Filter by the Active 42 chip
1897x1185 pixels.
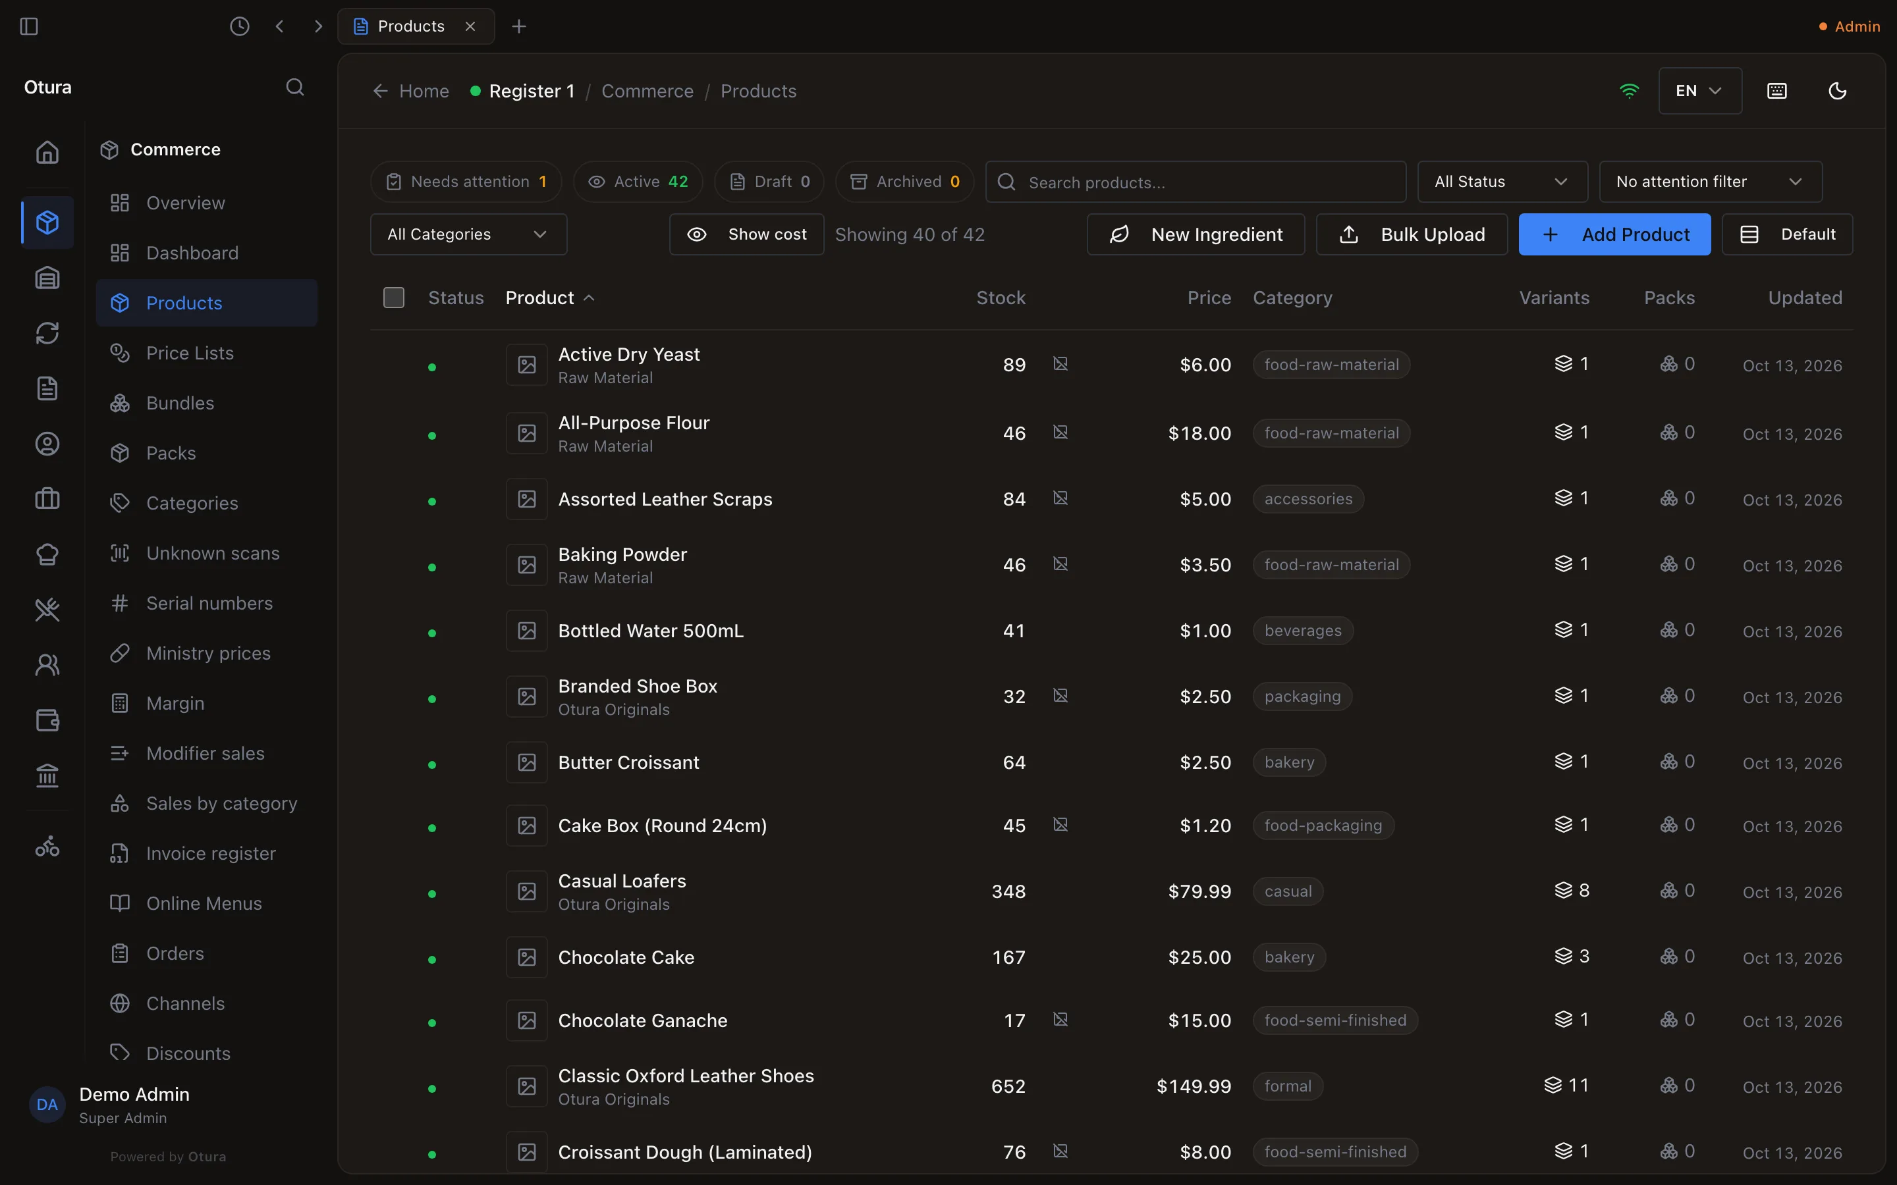tap(638, 182)
